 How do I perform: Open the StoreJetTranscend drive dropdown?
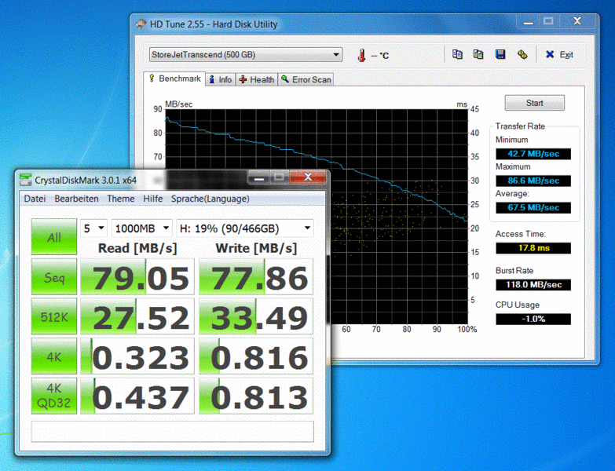click(246, 54)
